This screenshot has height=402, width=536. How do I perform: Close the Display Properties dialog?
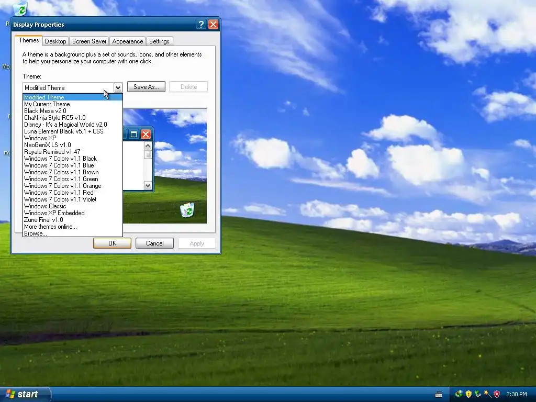tap(214, 25)
